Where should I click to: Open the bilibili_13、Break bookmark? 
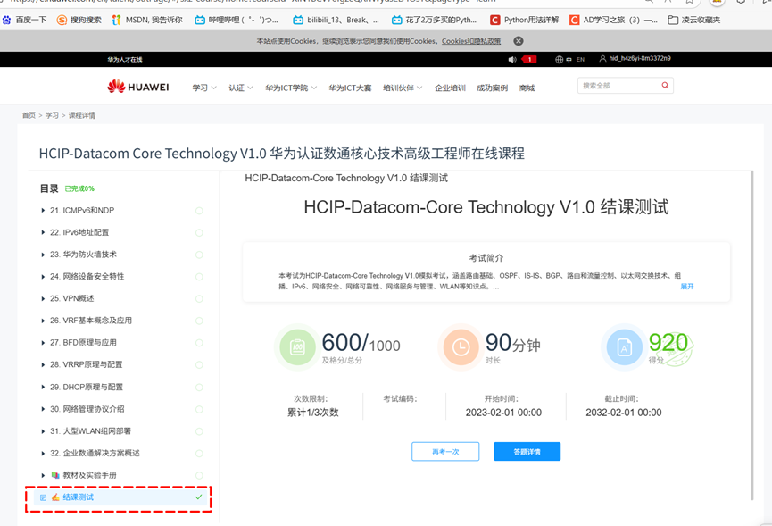coord(336,21)
